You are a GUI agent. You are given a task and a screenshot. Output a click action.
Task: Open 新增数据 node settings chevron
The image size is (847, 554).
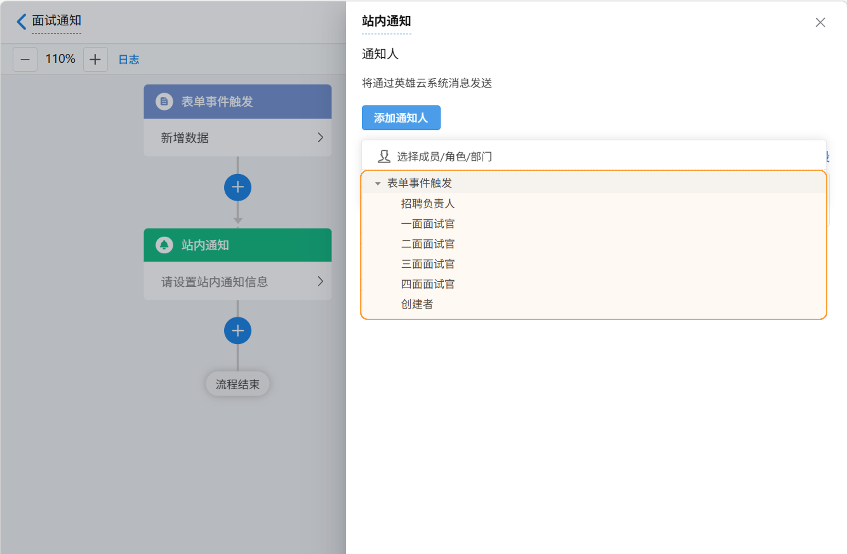coord(320,138)
